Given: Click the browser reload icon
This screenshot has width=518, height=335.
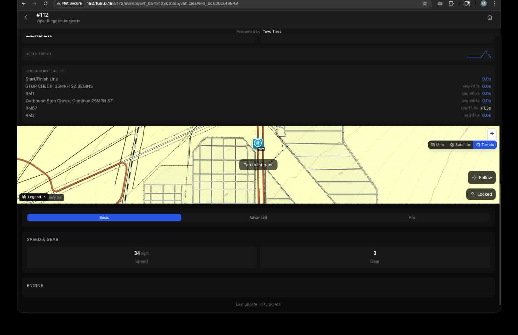Looking at the screenshot, I should coord(45,3).
